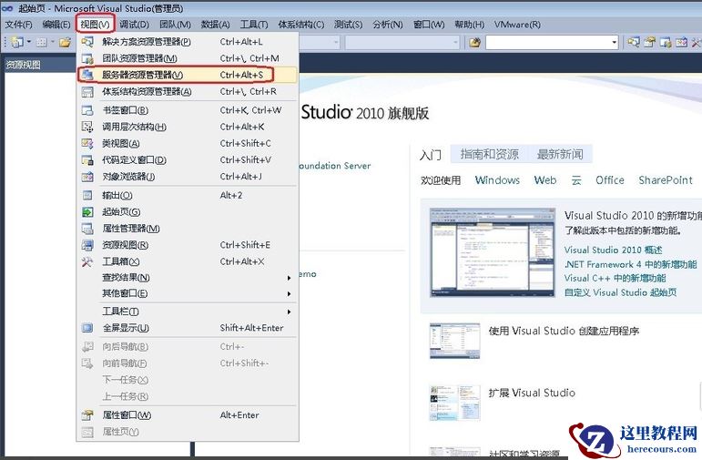702x460 pixels.
Task: Click the 全屏显示 icon
Action: (x=87, y=328)
